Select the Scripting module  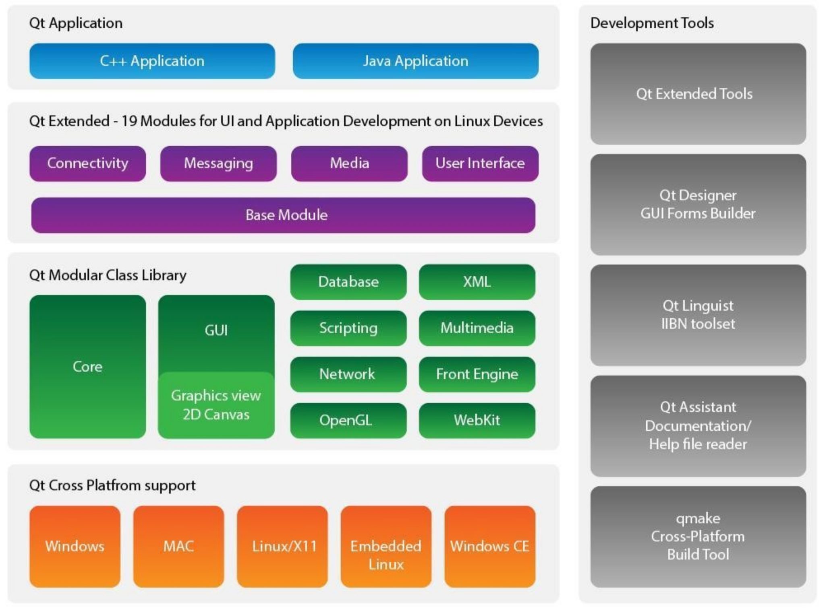click(x=348, y=328)
